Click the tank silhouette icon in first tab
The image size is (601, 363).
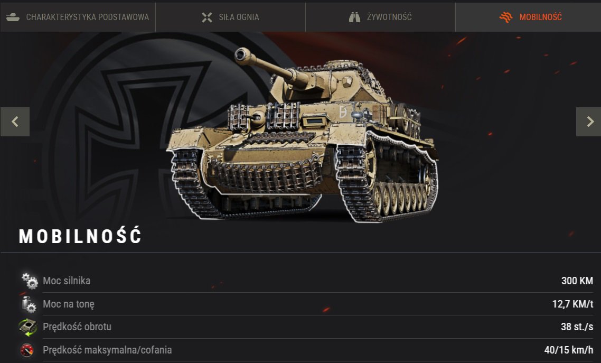(13, 17)
